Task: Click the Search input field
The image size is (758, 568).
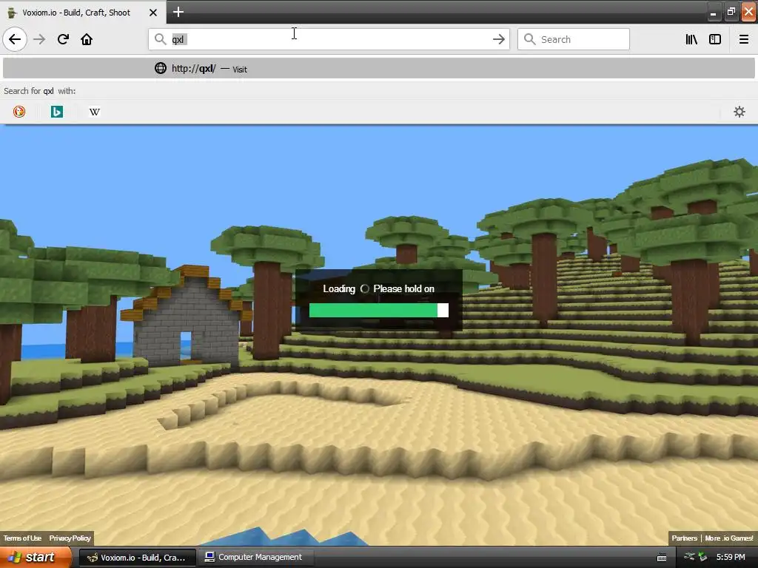Action: (574, 39)
